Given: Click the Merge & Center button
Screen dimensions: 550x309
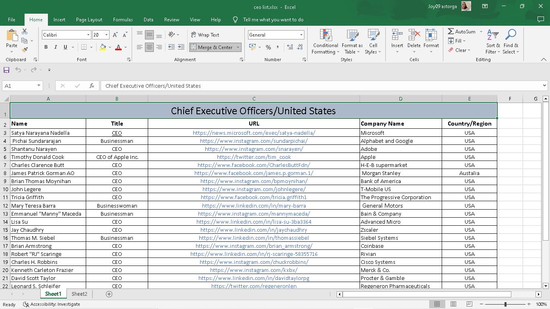Looking at the screenshot, I should click(x=212, y=47).
